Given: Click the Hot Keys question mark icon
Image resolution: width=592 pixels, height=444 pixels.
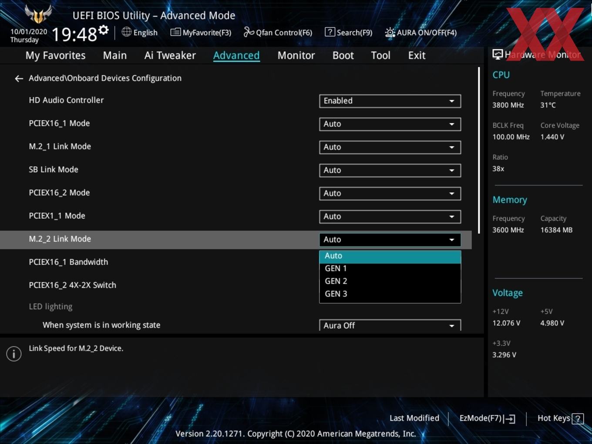Looking at the screenshot, I should (x=578, y=419).
